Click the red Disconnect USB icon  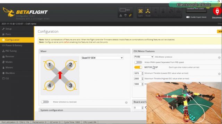point(217,11)
